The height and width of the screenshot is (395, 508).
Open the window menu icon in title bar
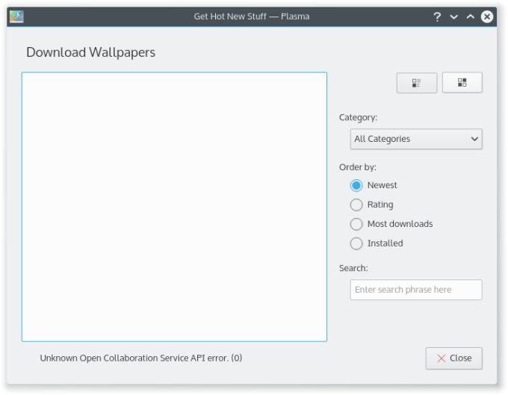pyautogui.click(x=16, y=16)
